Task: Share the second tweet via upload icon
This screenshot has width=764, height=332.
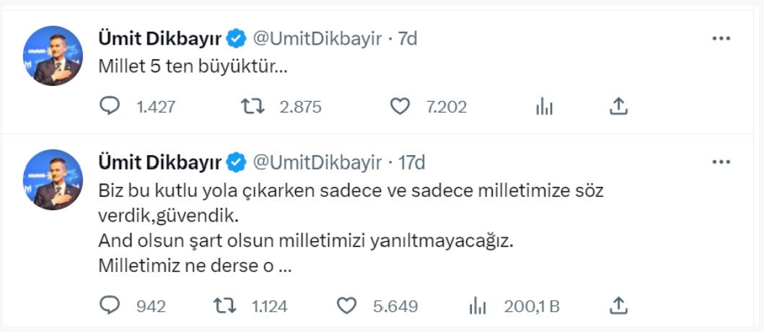Action: 618,306
